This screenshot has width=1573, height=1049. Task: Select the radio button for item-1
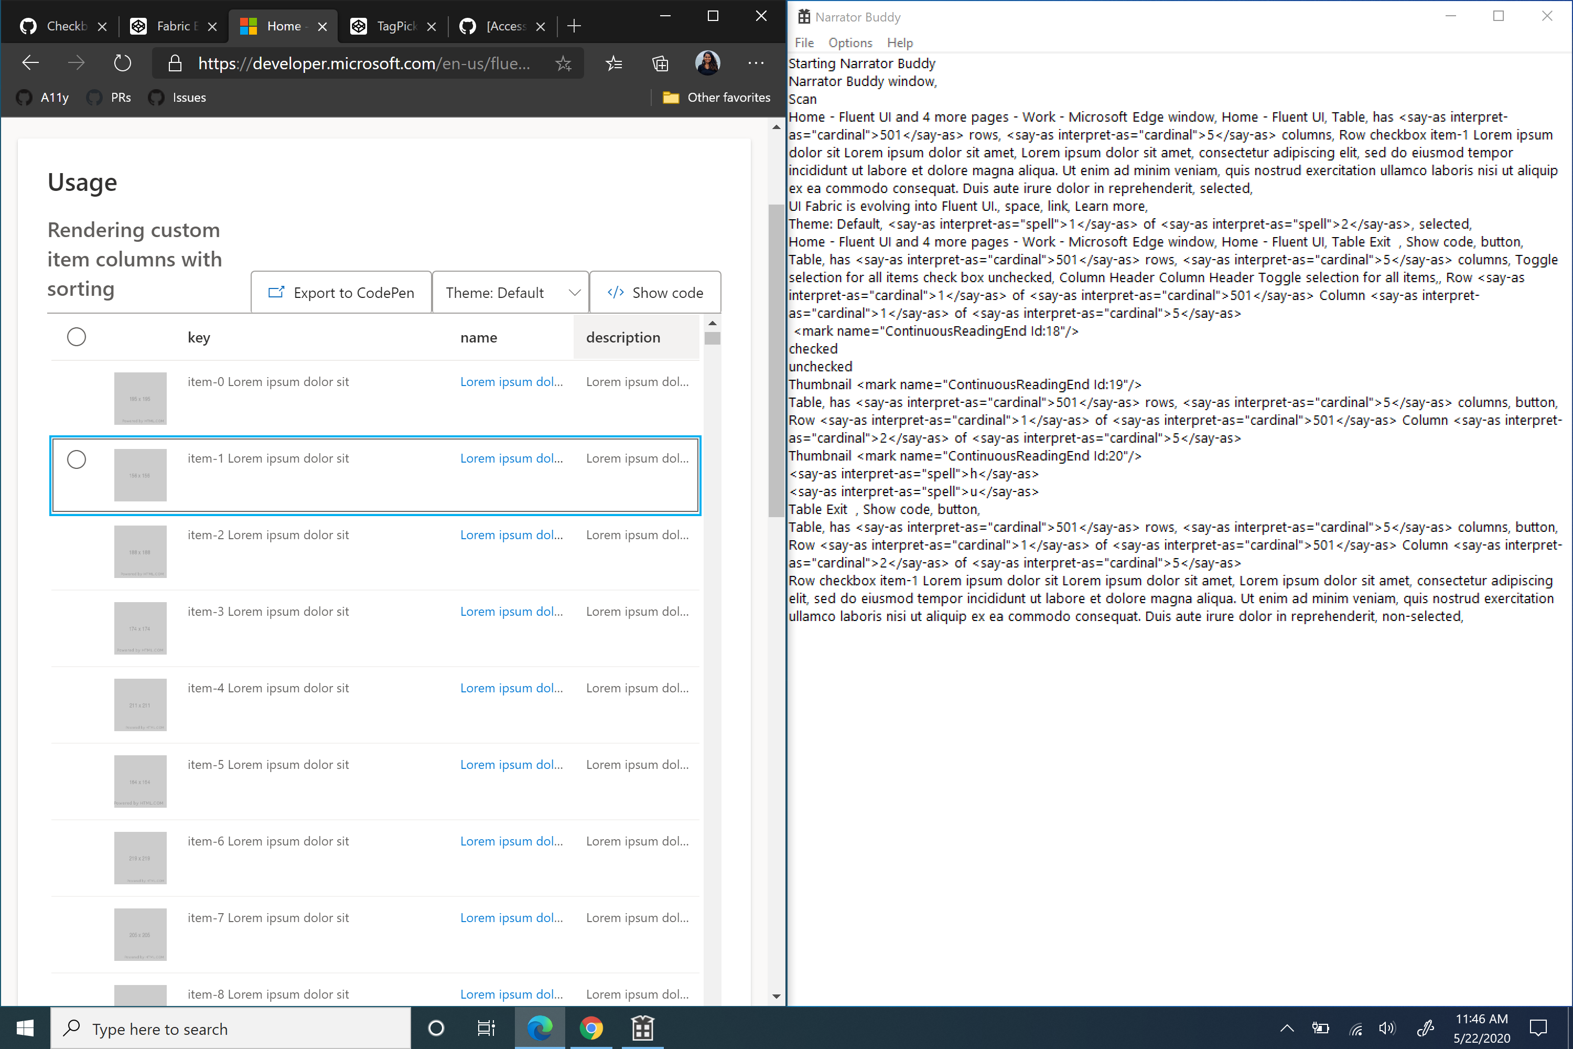tap(76, 459)
